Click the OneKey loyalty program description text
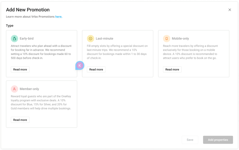This screenshot has width=239, height=150. [x=41, y=102]
